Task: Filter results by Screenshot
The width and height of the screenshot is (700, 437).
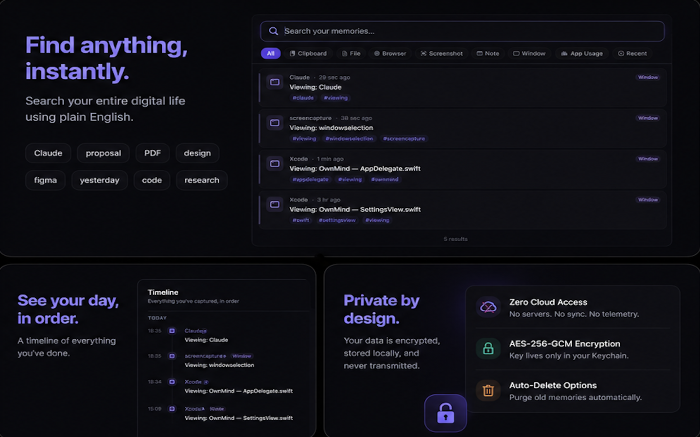Action: coord(442,53)
